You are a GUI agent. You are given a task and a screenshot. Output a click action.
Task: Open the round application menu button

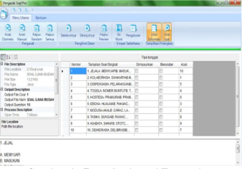4,14
